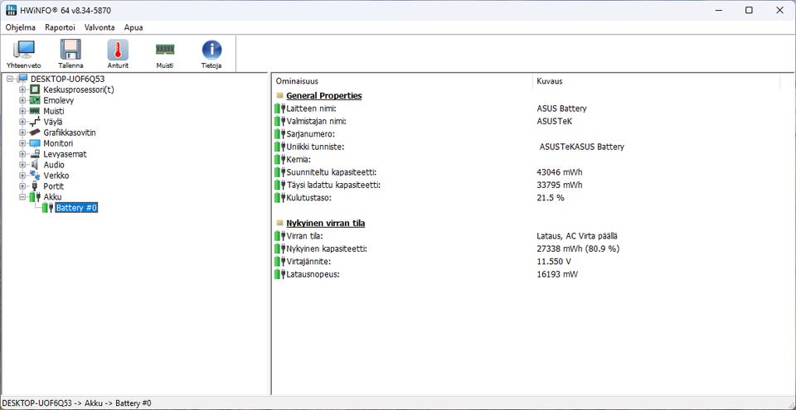Viewport: 796px width, 410px height.
Task: Click battery icon beside Latausnopeus row
Action: (x=279, y=274)
